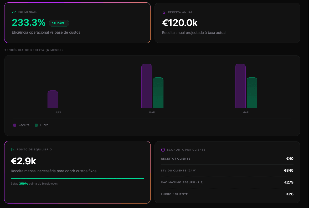
Task: Toggle the Lucro series visibility
Action: (x=42, y=125)
